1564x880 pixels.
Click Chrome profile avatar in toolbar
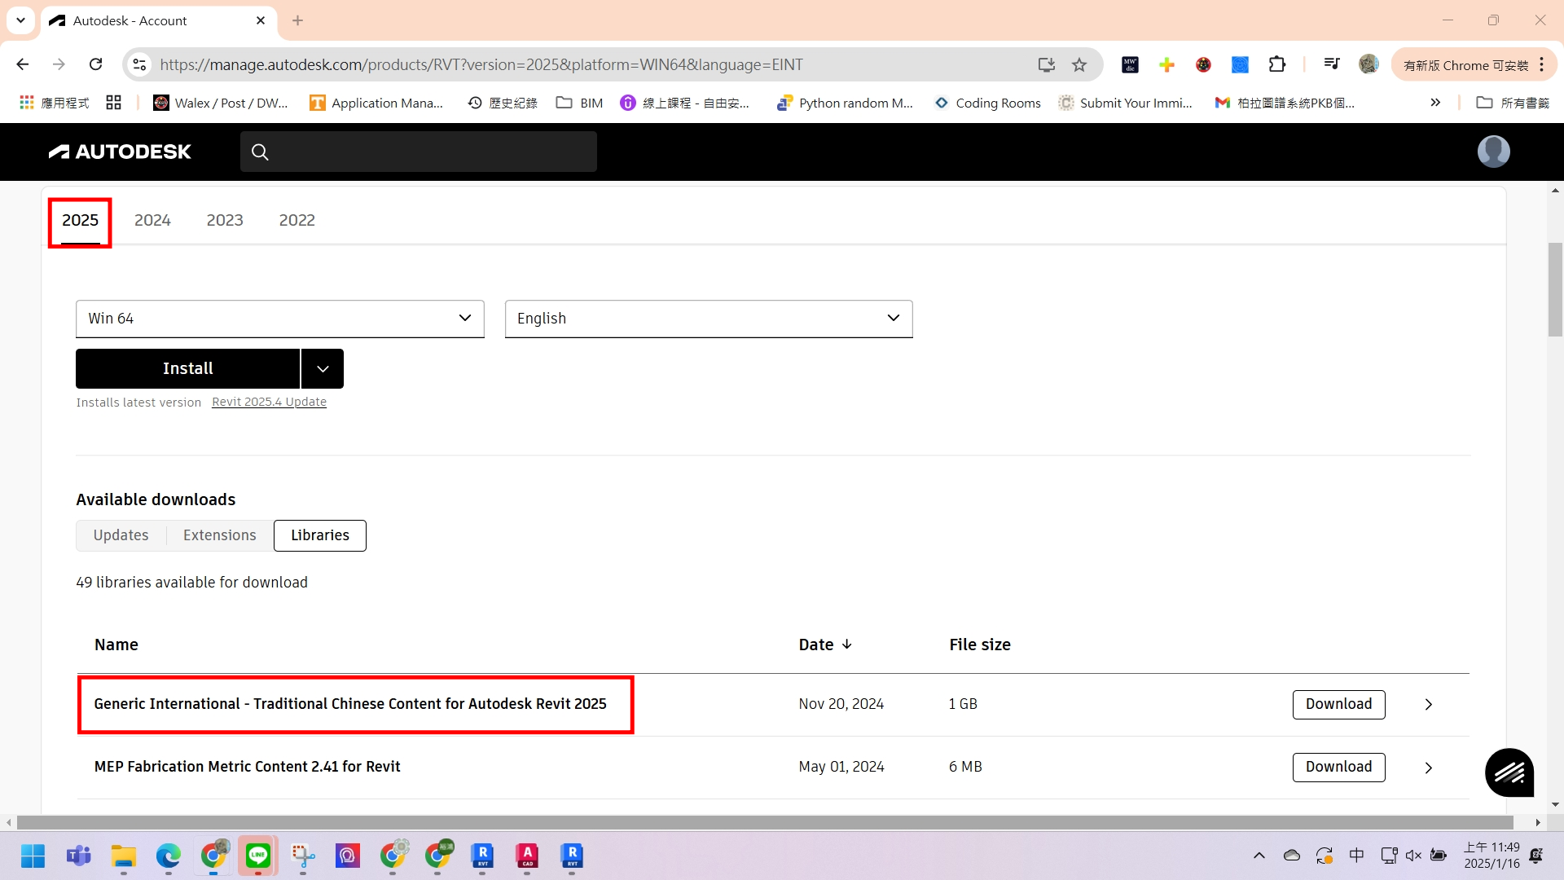tap(1368, 64)
